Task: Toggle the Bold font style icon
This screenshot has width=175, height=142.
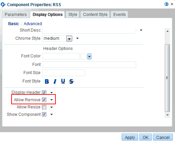Action: pyautogui.click(x=47, y=81)
